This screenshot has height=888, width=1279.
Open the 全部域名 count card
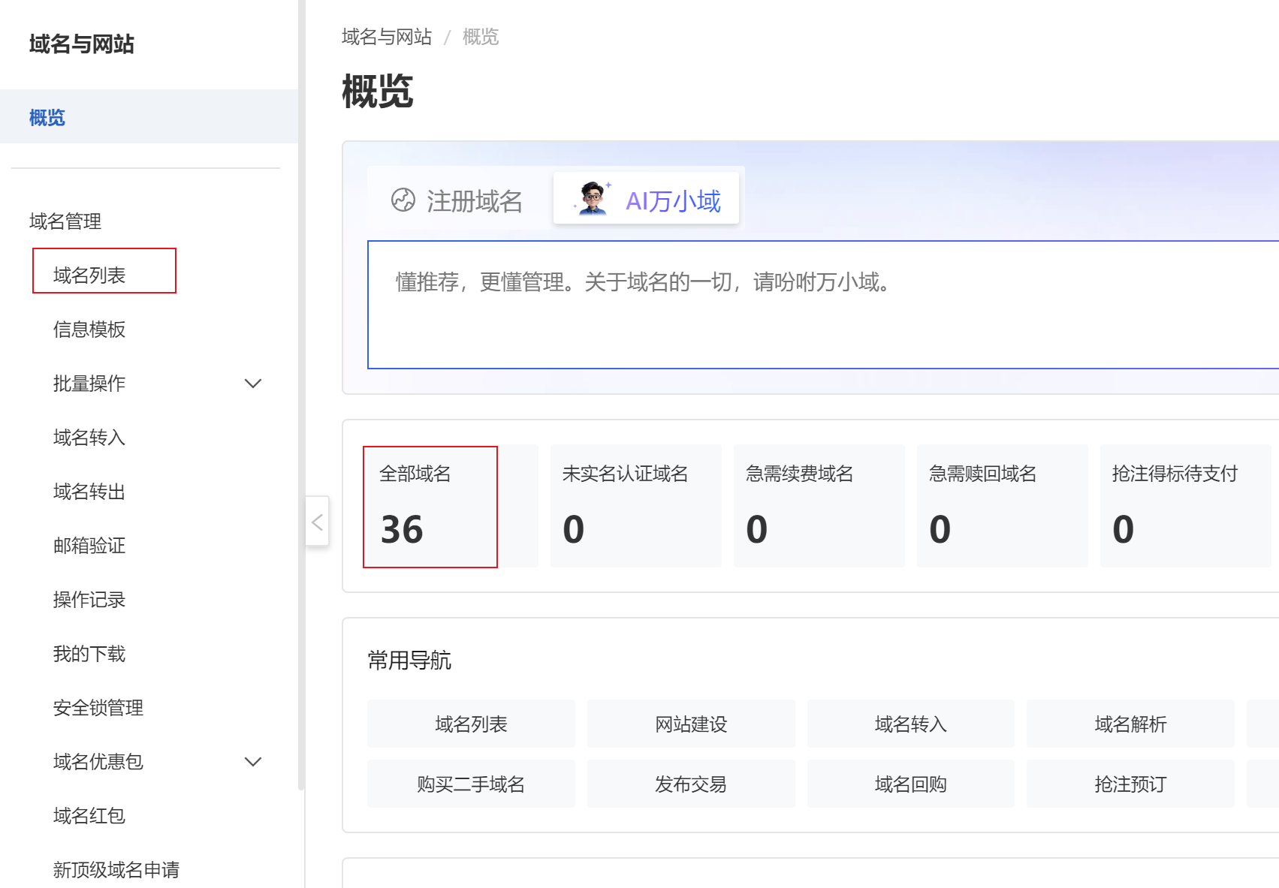(x=430, y=507)
